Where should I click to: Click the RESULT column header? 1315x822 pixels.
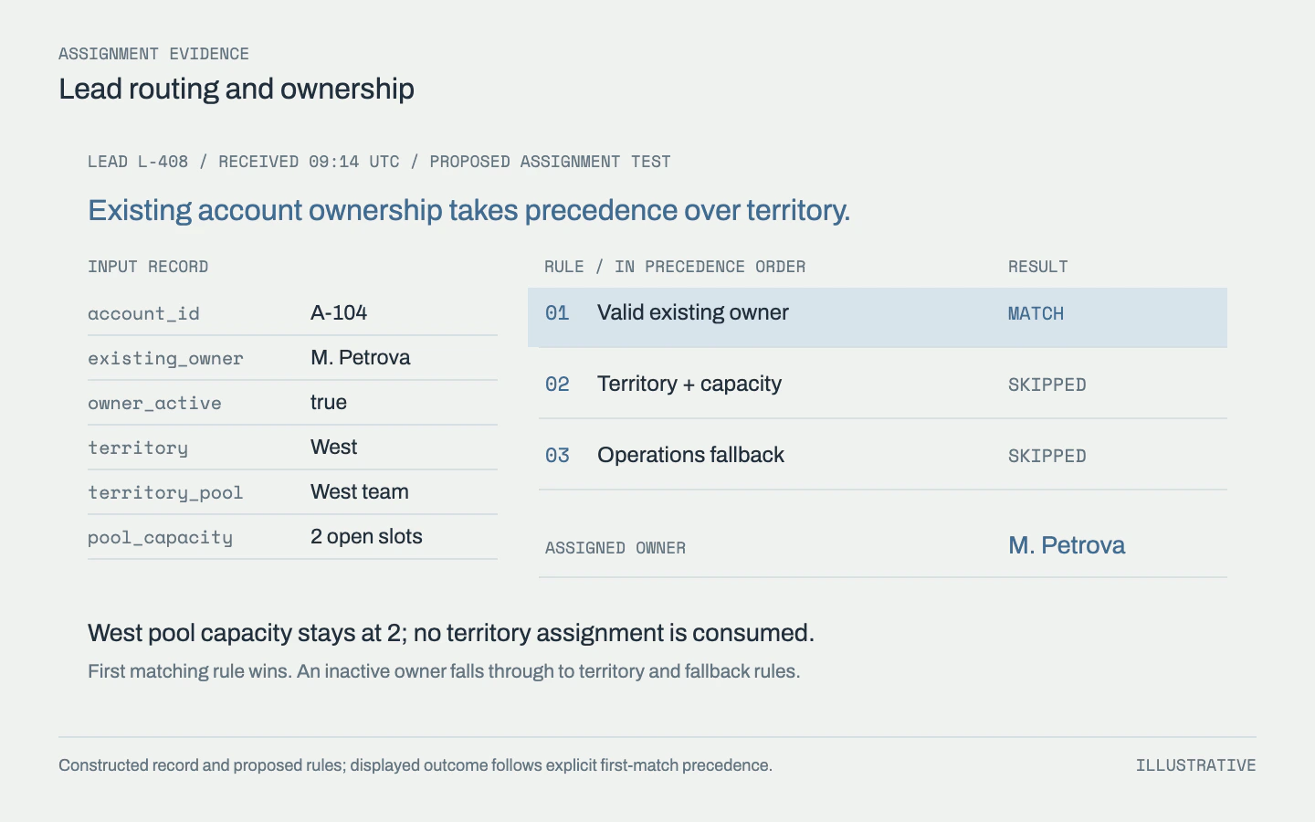tap(1038, 267)
